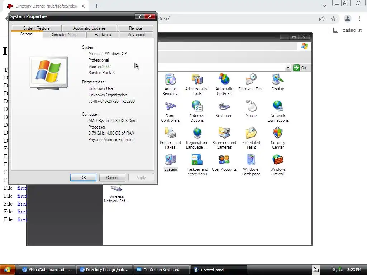The image size is (367, 275).
Task: Open User Accounts icon
Action: tap(224, 163)
